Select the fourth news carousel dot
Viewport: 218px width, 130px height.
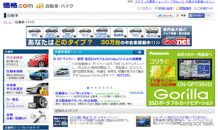point(99,88)
